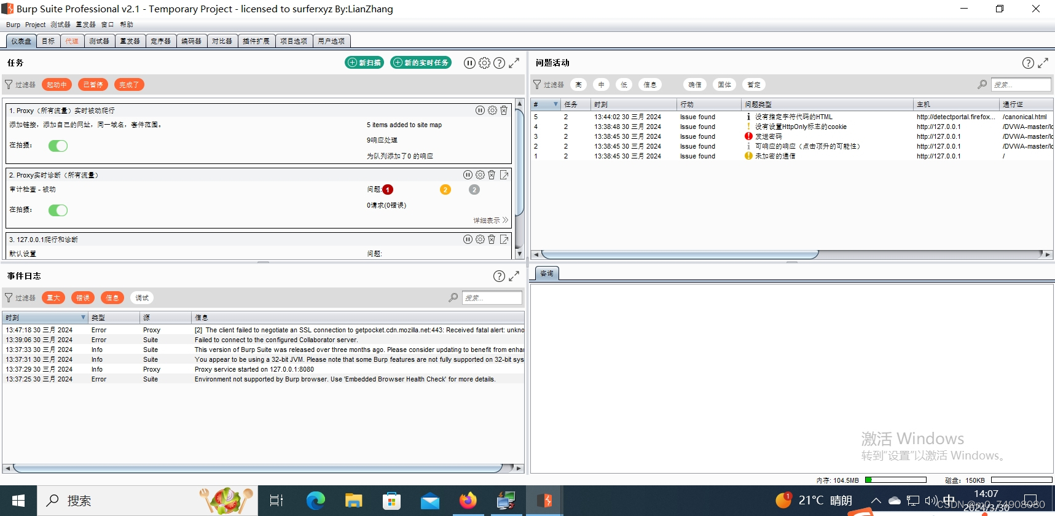Open the 帮助 menu

pos(127,25)
